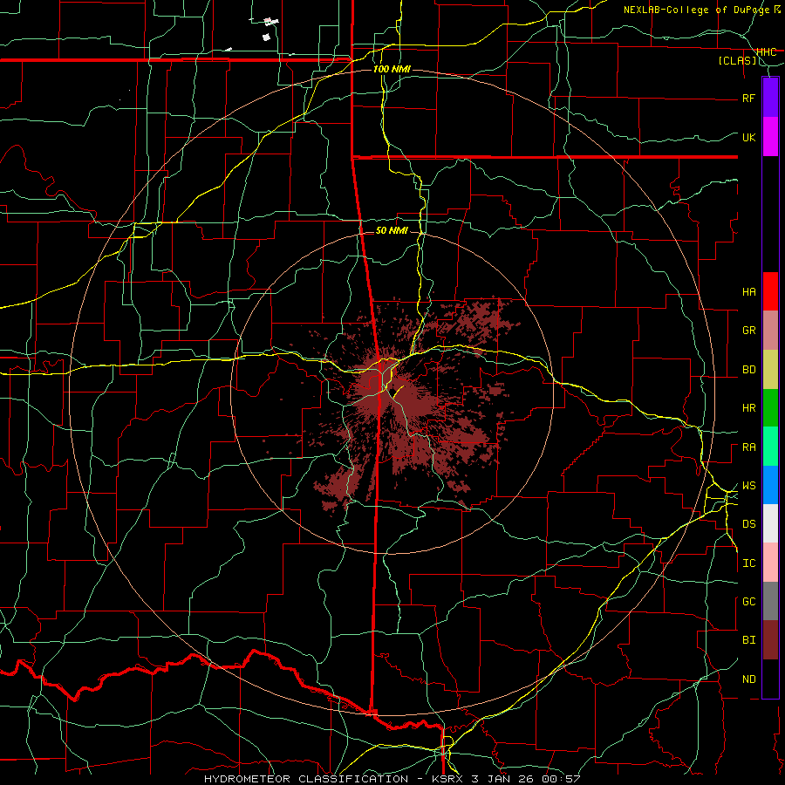Viewport: 785px width, 785px height.
Task: Click the 'IC' legend label
Action: pyautogui.click(x=749, y=563)
